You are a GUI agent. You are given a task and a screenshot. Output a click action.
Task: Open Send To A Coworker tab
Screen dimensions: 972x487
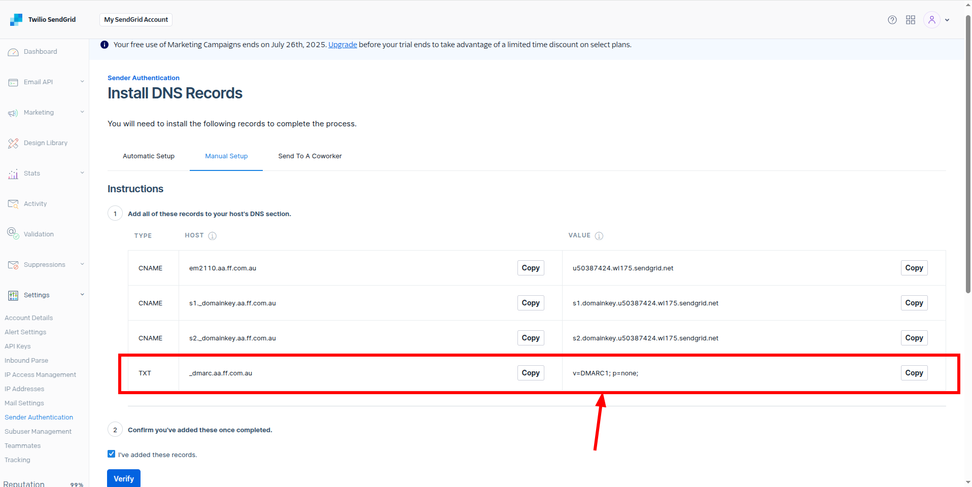310,156
